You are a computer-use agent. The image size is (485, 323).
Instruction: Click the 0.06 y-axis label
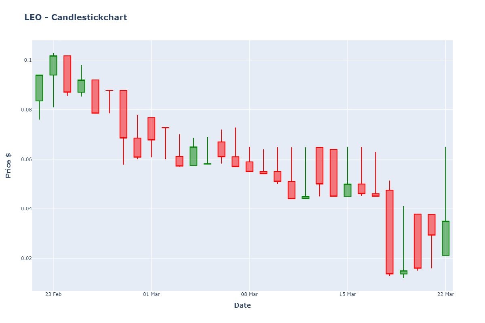tap(26, 159)
